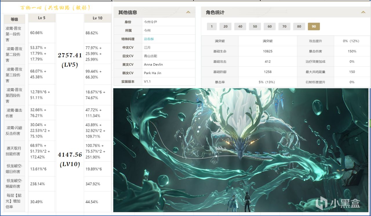Select level 1 in 角色统计
The image size is (371, 216).
coord(212,26)
